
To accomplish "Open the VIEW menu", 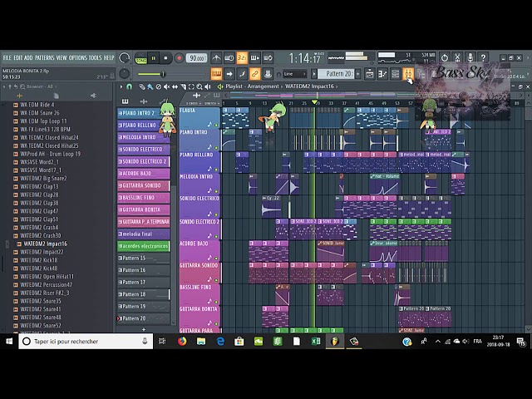I will [62, 57].
